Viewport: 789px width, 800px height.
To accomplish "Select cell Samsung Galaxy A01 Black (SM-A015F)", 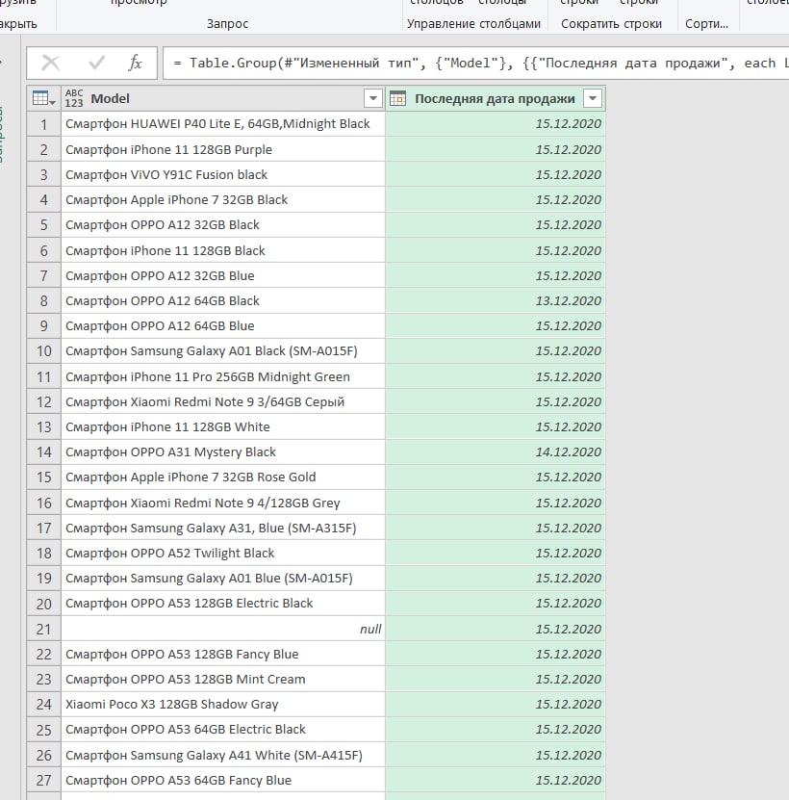I will [223, 351].
